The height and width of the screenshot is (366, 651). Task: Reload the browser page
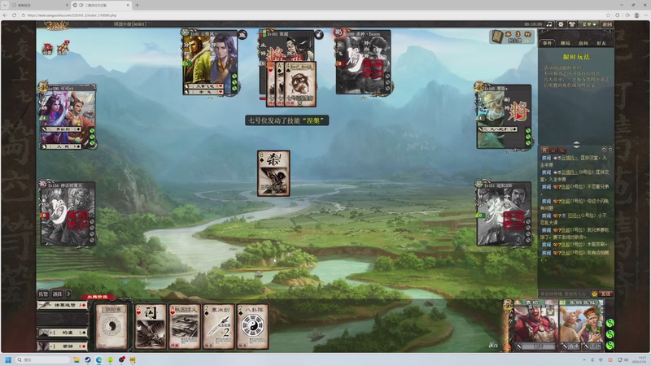tap(14, 15)
